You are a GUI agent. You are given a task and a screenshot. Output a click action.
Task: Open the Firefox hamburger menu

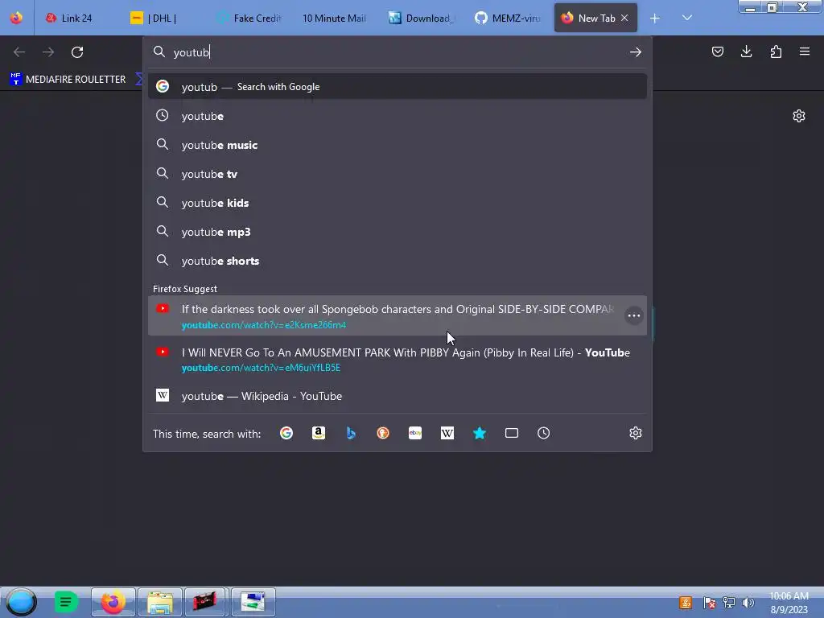click(805, 51)
